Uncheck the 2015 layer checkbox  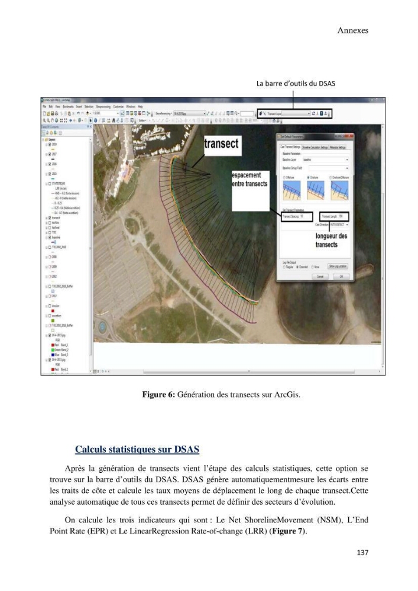(x=50, y=174)
